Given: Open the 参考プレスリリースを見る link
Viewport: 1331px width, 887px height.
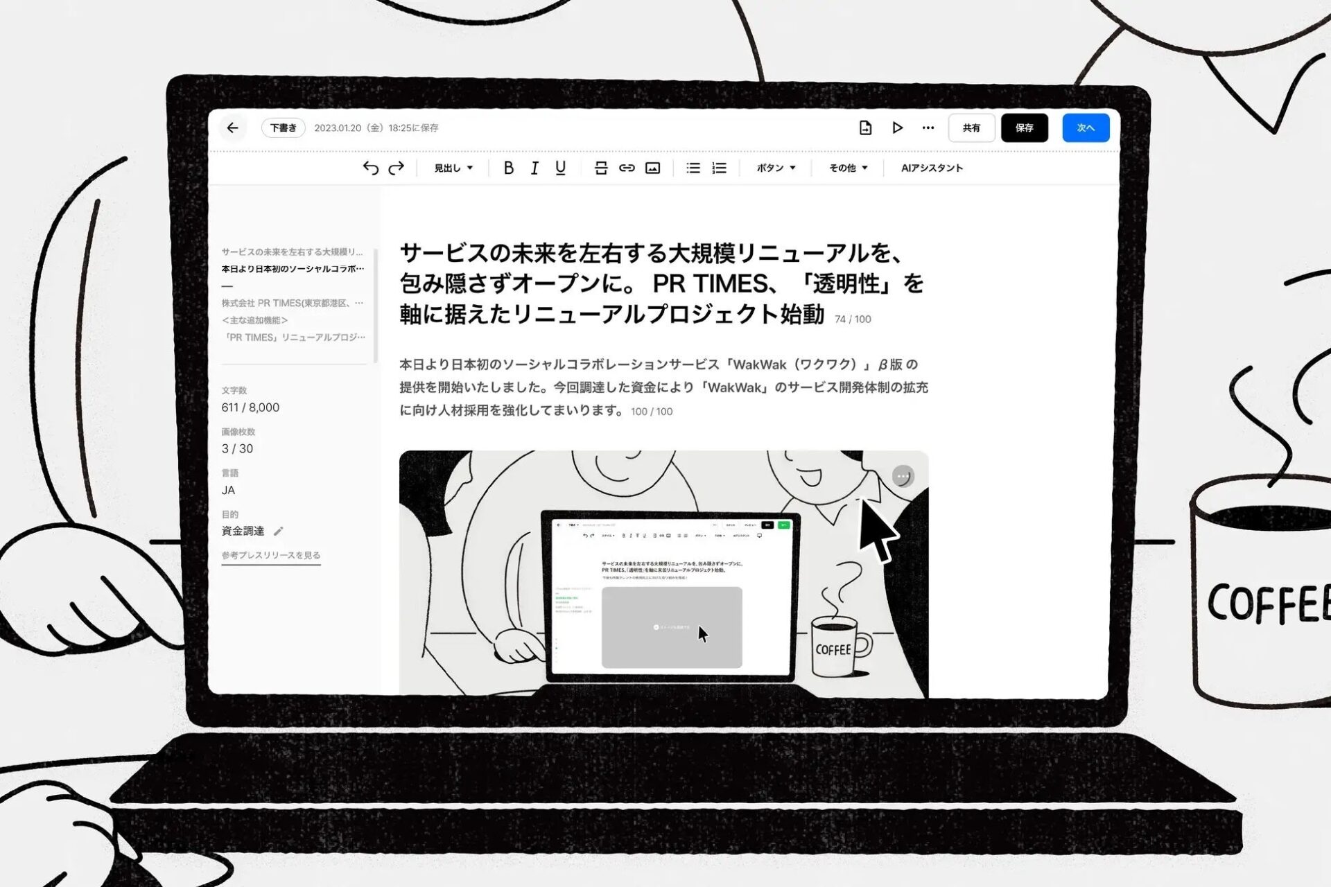Looking at the screenshot, I should point(271,554).
